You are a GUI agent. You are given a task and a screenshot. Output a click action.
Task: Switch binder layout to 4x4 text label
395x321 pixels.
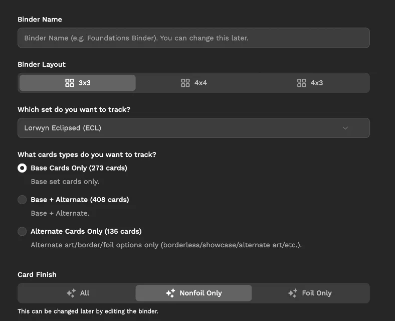(201, 83)
